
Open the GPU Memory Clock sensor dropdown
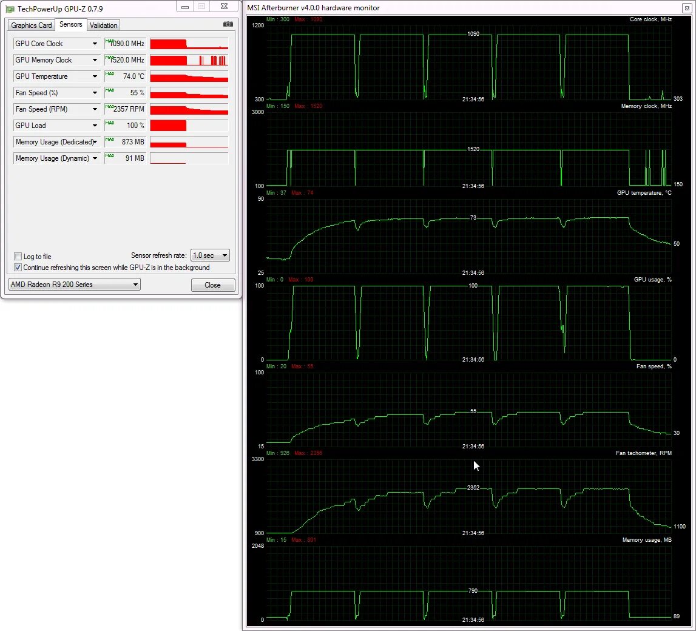point(95,60)
